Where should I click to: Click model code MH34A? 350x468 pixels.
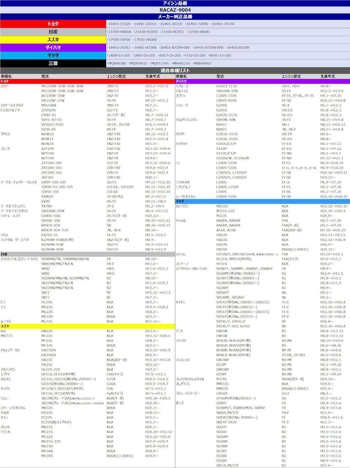click(47, 451)
